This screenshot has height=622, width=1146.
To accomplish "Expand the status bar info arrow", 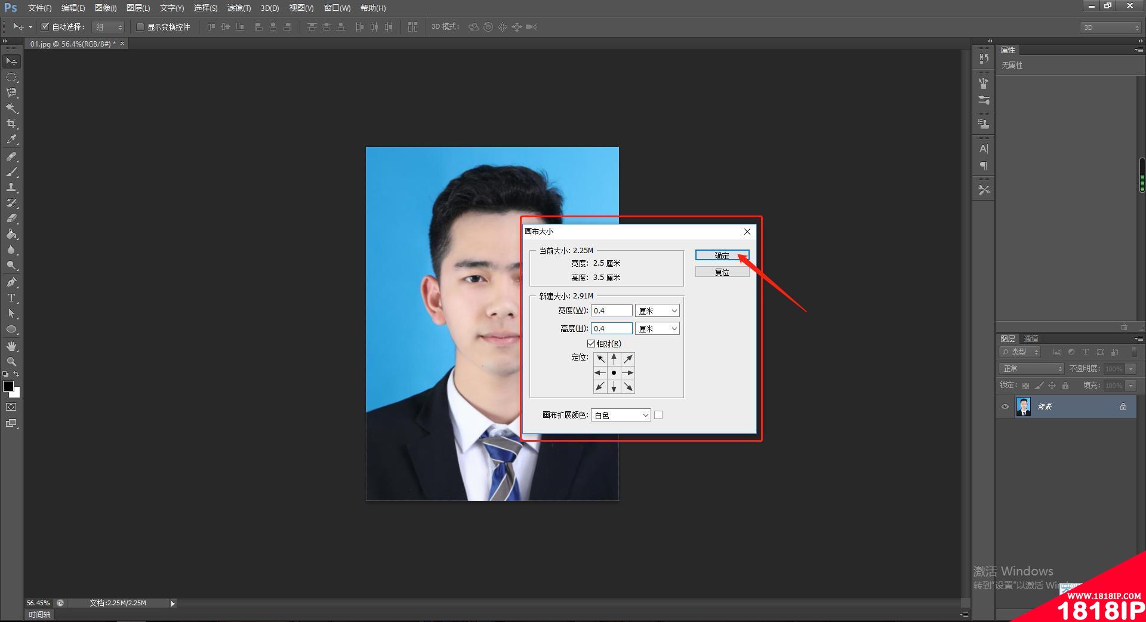I will (x=173, y=603).
